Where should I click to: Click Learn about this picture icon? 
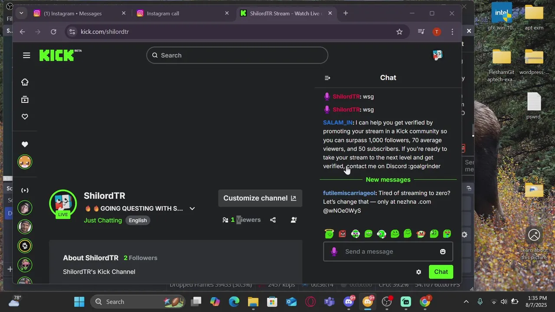pyautogui.click(x=534, y=243)
